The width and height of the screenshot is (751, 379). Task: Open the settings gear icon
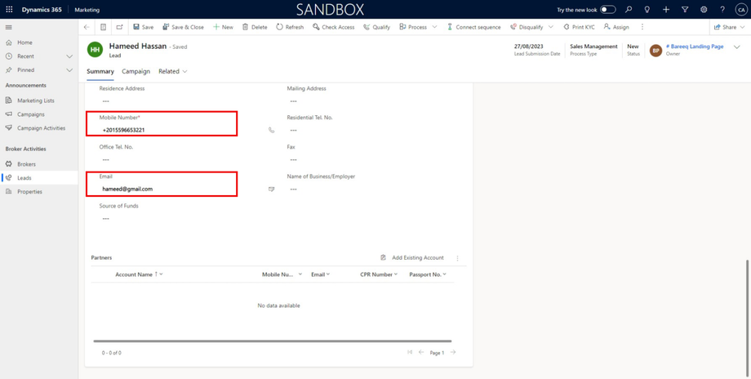point(704,10)
